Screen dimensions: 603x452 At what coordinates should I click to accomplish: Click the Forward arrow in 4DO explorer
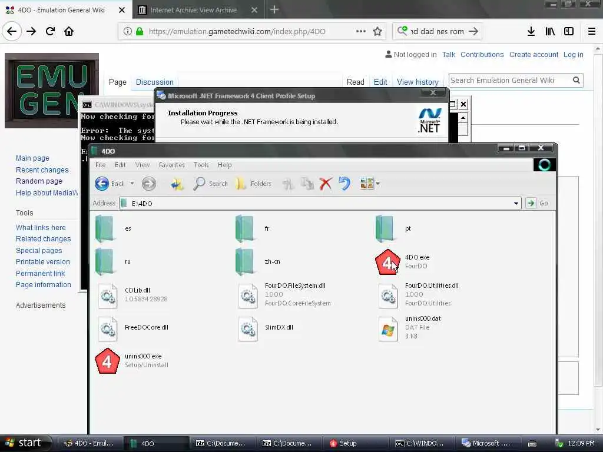(x=149, y=184)
